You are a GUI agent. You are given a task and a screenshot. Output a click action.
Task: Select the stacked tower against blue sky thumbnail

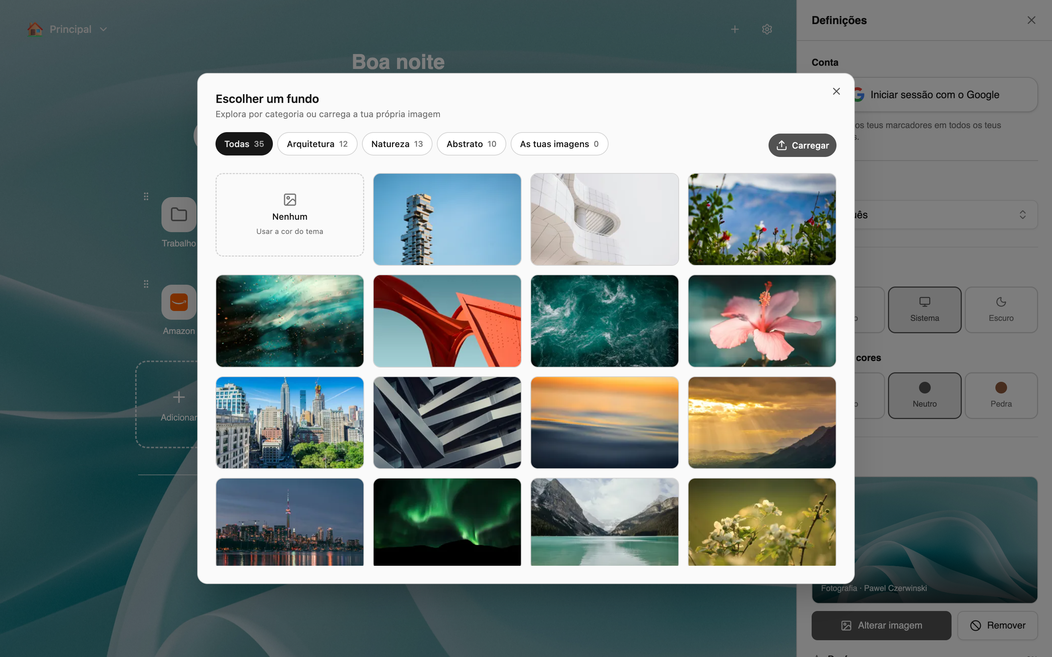[x=447, y=219]
